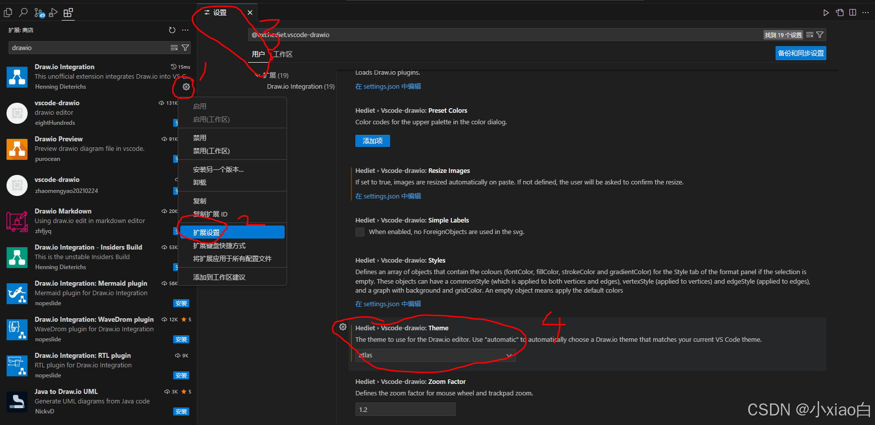Edit the Zoom Factor value 1.2
875x425 pixels.
point(405,409)
